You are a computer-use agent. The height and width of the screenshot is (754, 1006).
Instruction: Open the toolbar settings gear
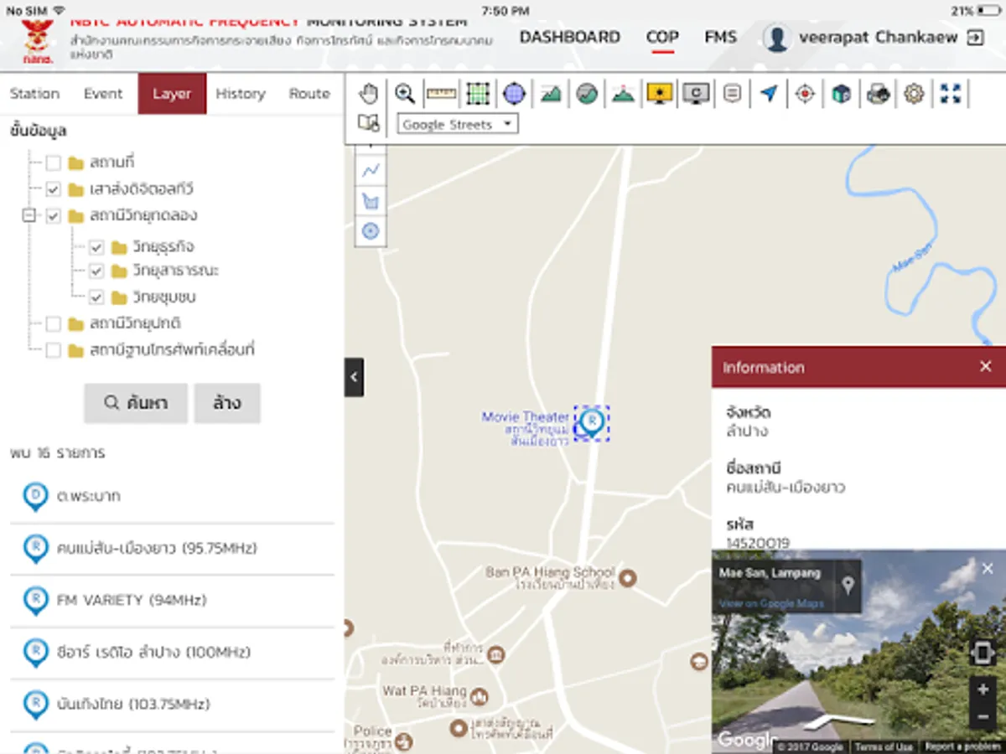coord(914,94)
